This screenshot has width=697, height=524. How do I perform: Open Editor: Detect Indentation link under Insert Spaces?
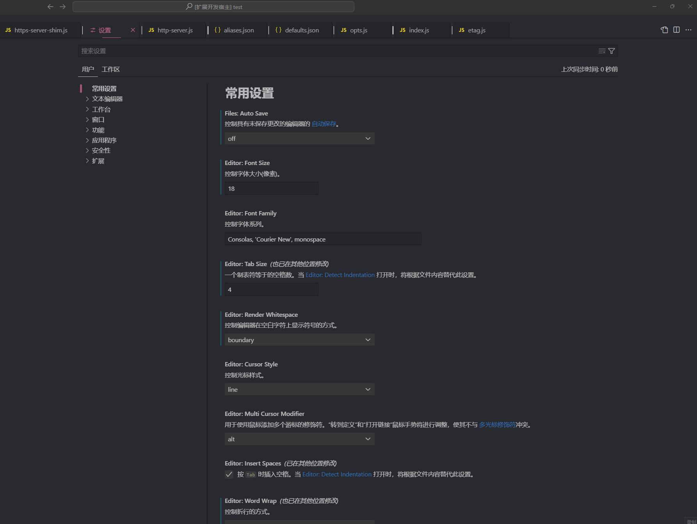point(337,474)
